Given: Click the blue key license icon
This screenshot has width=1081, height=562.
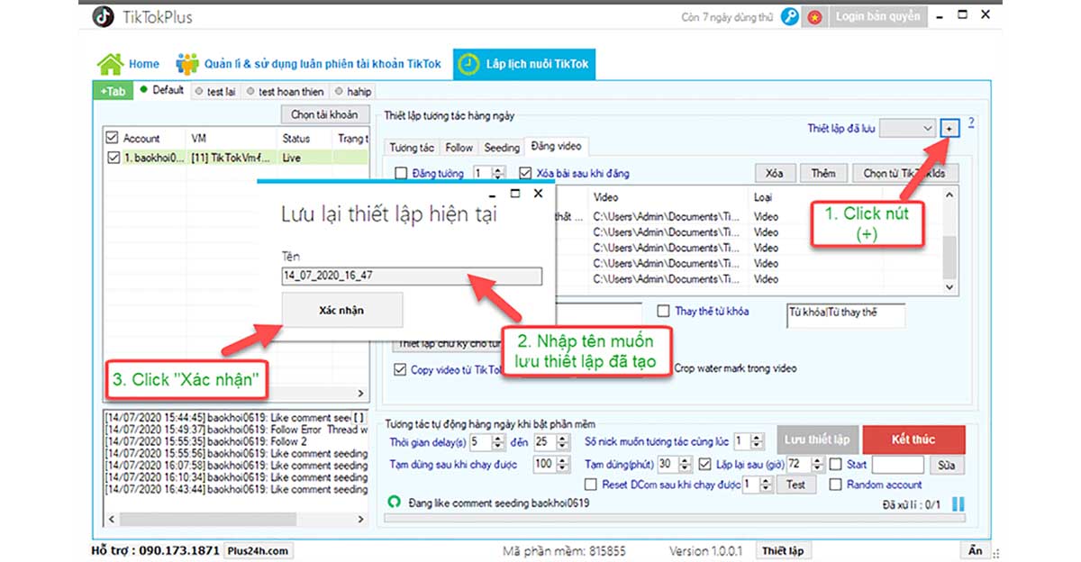Looking at the screenshot, I should 790,17.
